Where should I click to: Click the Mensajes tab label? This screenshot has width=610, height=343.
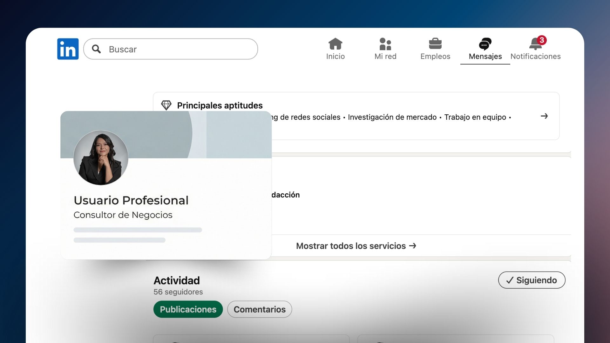coord(485,57)
